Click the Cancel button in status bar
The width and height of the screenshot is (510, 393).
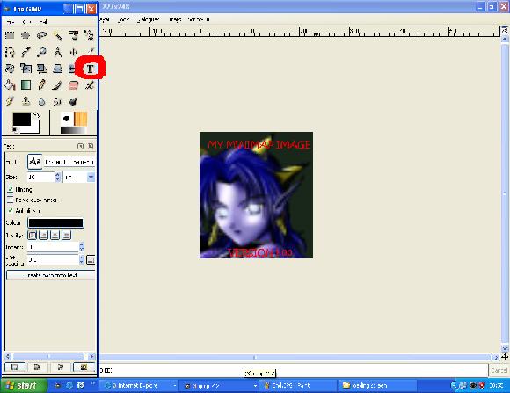point(499,370)
